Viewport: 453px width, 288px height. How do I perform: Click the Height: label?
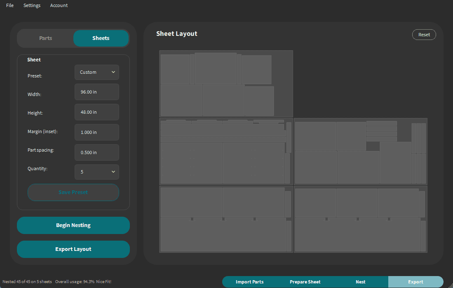click(35, 113)
